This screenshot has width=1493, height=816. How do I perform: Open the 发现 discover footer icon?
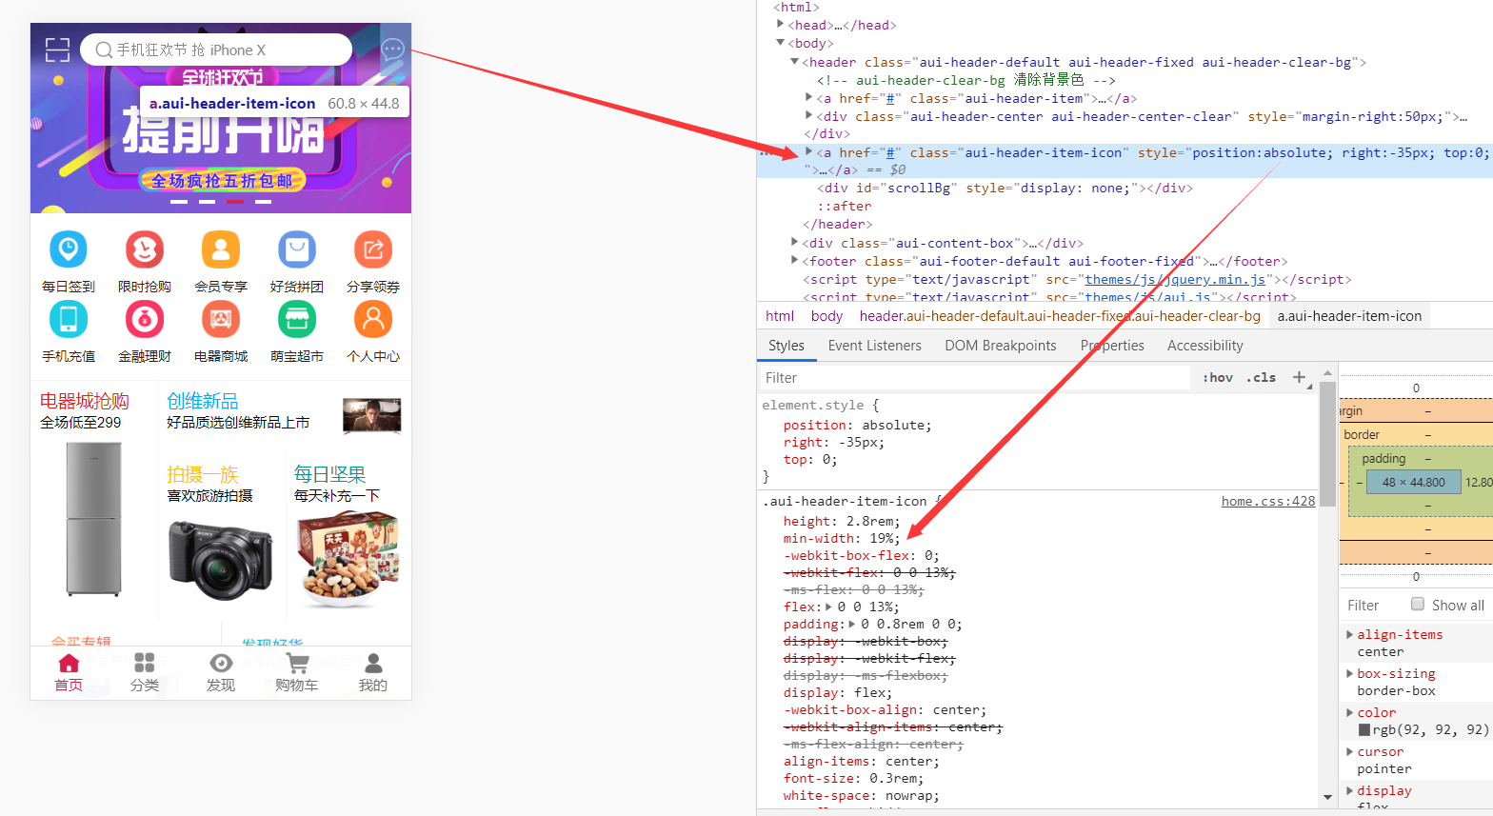221,673
